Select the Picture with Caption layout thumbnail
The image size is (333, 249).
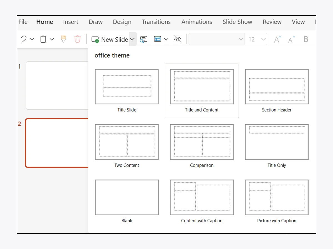tap(277, 197)
